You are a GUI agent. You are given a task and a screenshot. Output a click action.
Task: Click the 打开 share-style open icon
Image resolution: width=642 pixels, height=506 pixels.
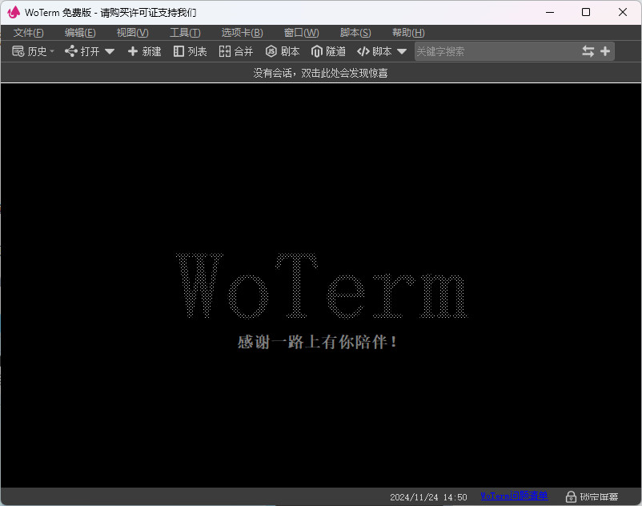coord(71,51)
